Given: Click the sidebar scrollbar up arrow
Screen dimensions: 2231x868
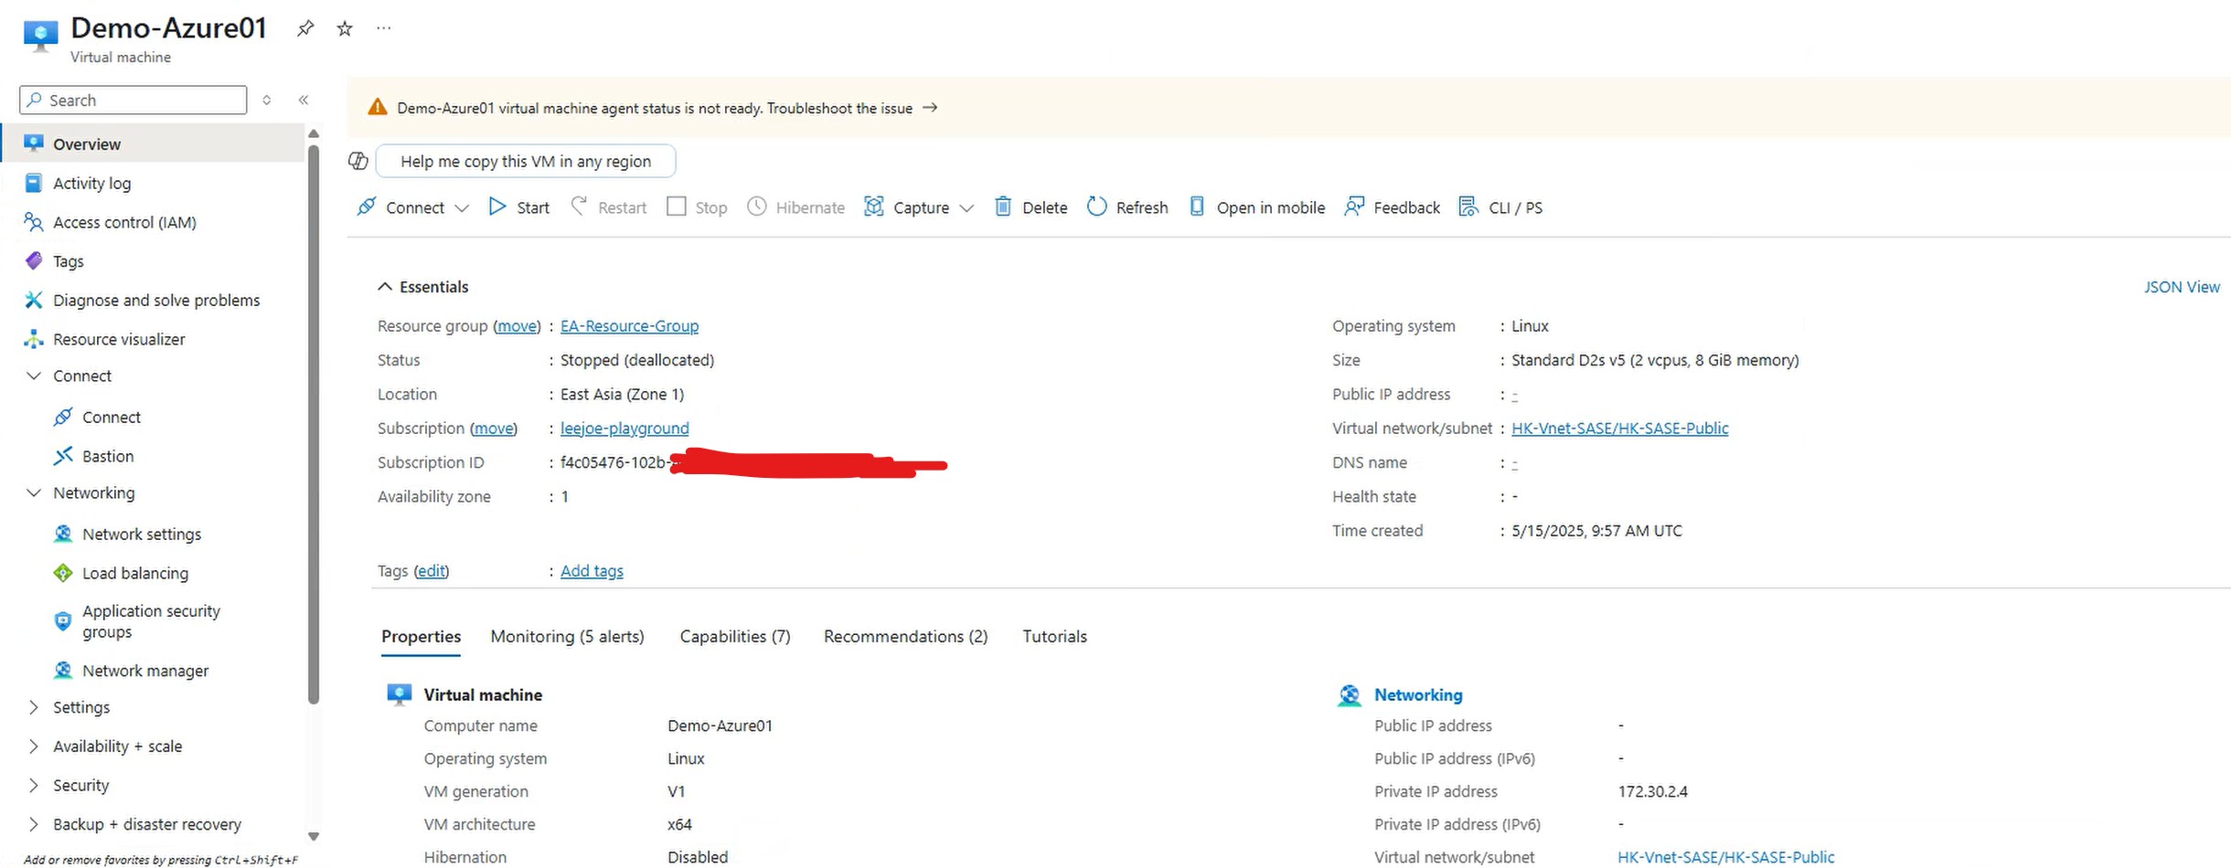Looking at the screenshot, I should 314,134.
